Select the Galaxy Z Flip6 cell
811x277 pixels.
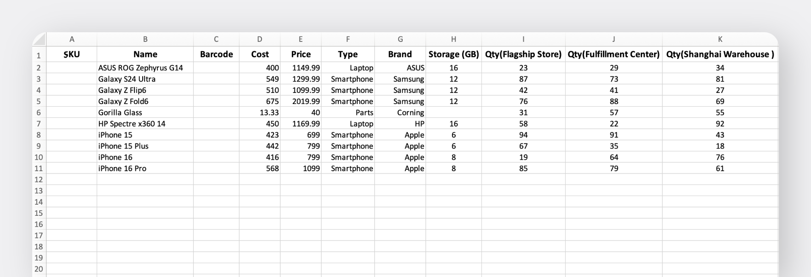[145, 90]
